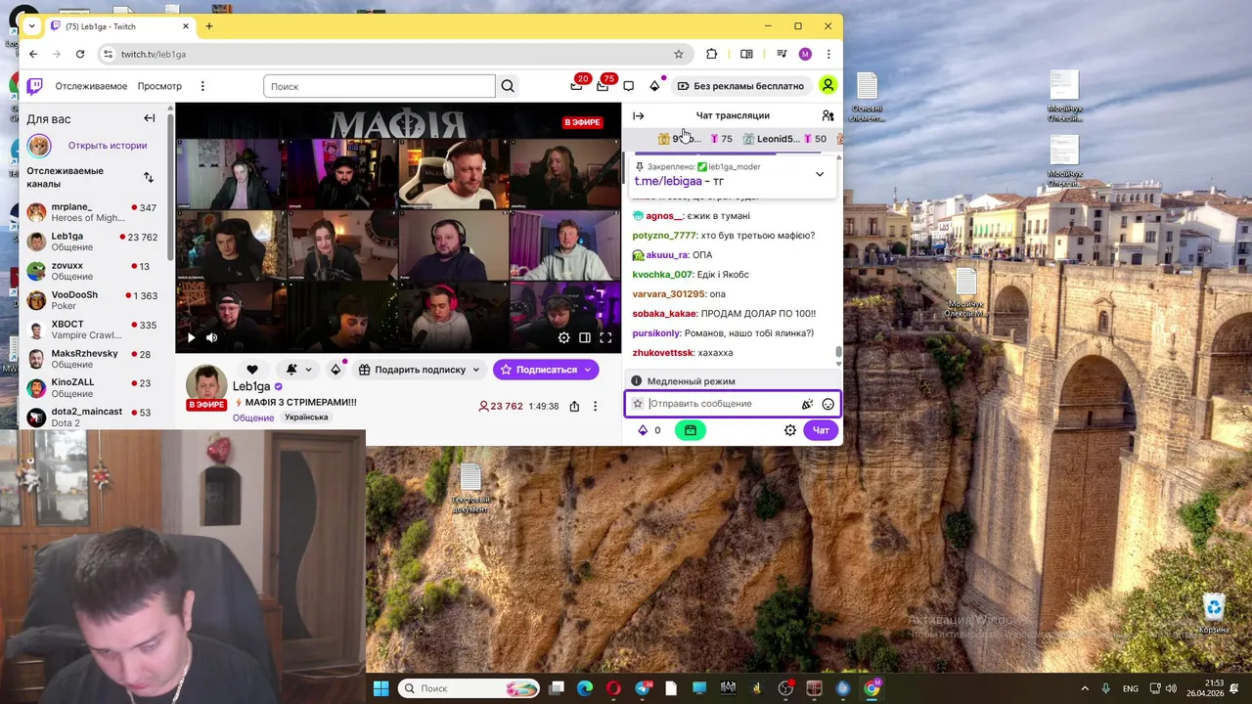Open Bits cheer icon in chat input
Viewport: 1252px width, 704px height.
(807, 404)
